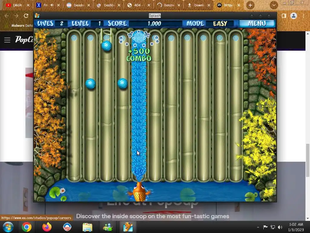Open Chrome's three-dot menu

[303, 16]
